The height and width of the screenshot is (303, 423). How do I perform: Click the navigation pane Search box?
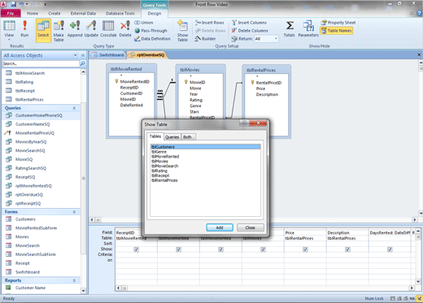(41, 63)
